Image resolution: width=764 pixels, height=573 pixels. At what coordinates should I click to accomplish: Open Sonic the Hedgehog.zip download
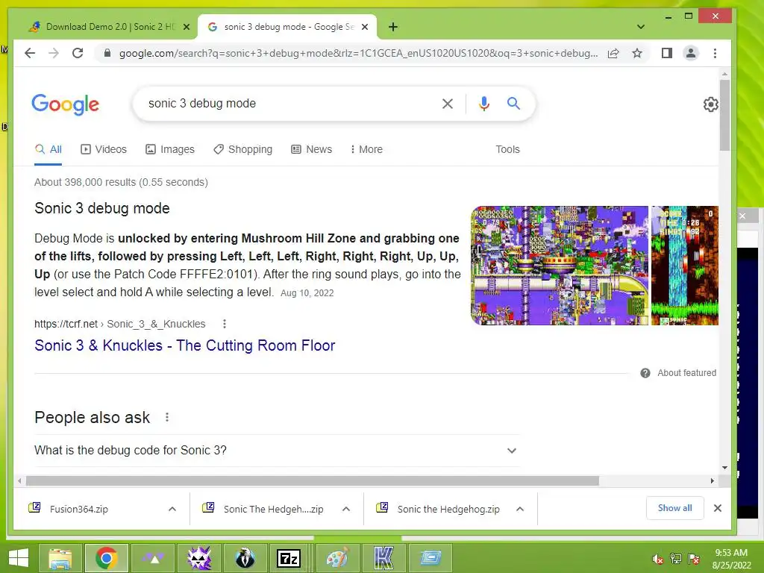[448, 509]
